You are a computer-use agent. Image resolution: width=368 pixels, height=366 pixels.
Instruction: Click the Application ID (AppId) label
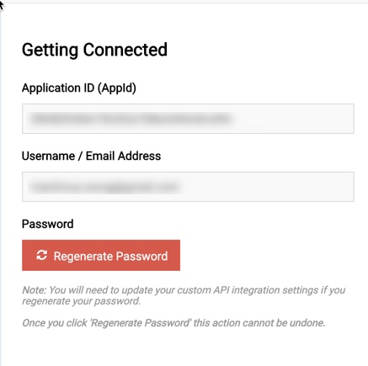pyautogui.click(x=79, y=88)
